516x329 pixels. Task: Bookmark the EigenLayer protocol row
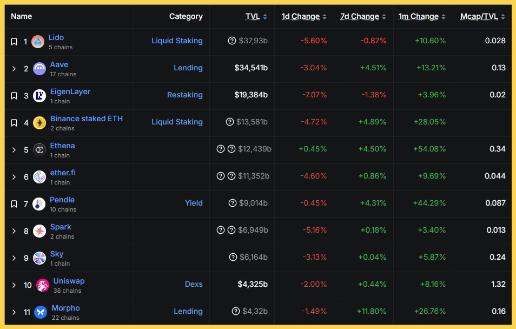pos(14,96)
